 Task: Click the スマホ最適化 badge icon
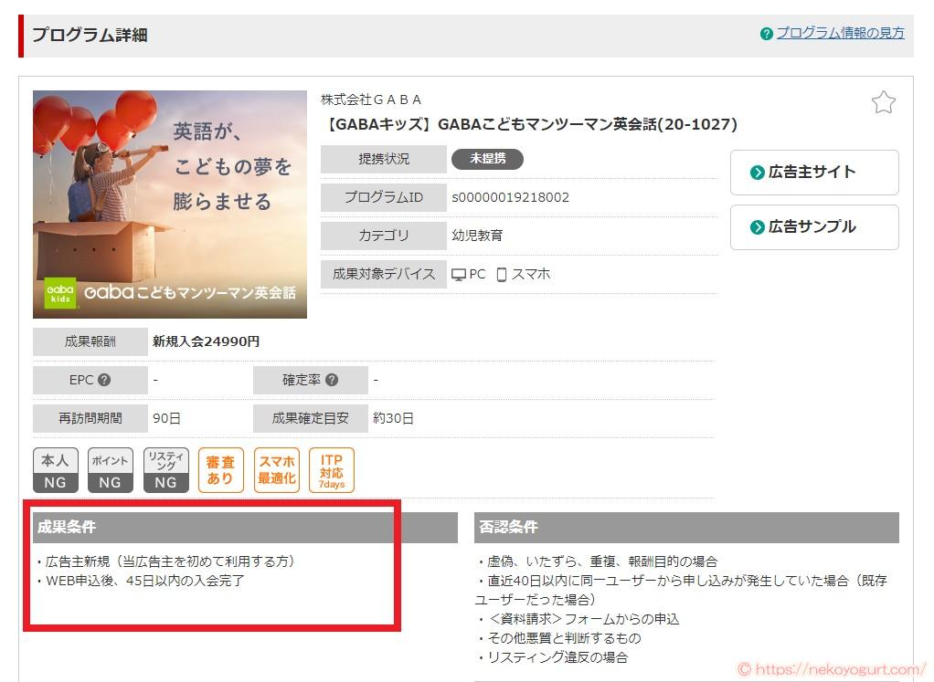coord(276,469)
